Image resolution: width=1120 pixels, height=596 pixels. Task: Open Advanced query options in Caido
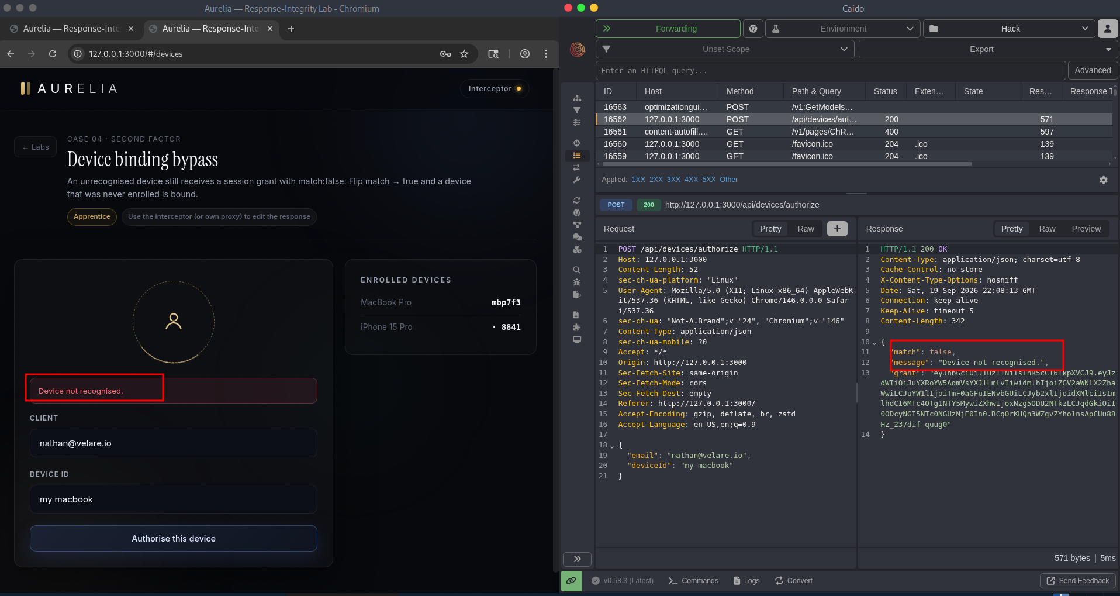(x=1093, y=70)
